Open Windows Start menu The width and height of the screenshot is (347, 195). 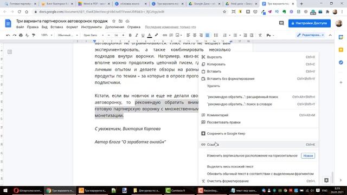(5, 190)
